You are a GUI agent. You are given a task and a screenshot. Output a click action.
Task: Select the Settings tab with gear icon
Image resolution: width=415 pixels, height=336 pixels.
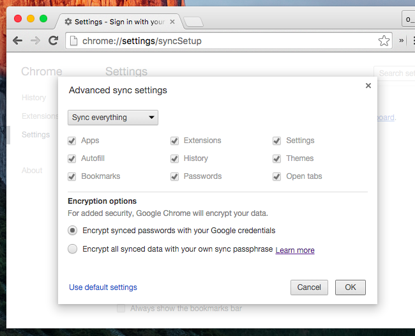click(119, 22)
